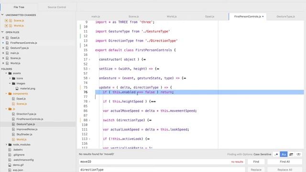Open exp.json in the file tree
Viewport: 306px width, 172px height.
[x=18, y=170]
